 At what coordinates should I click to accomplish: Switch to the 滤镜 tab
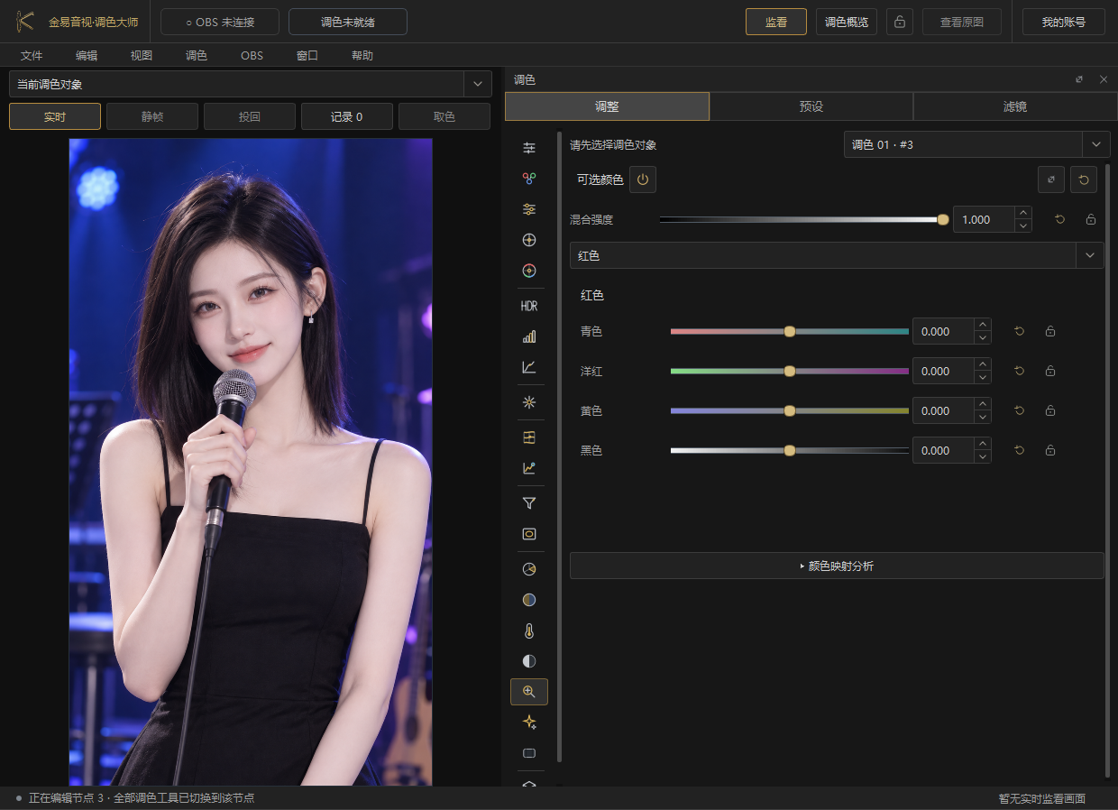click(x=1015, y=106)
